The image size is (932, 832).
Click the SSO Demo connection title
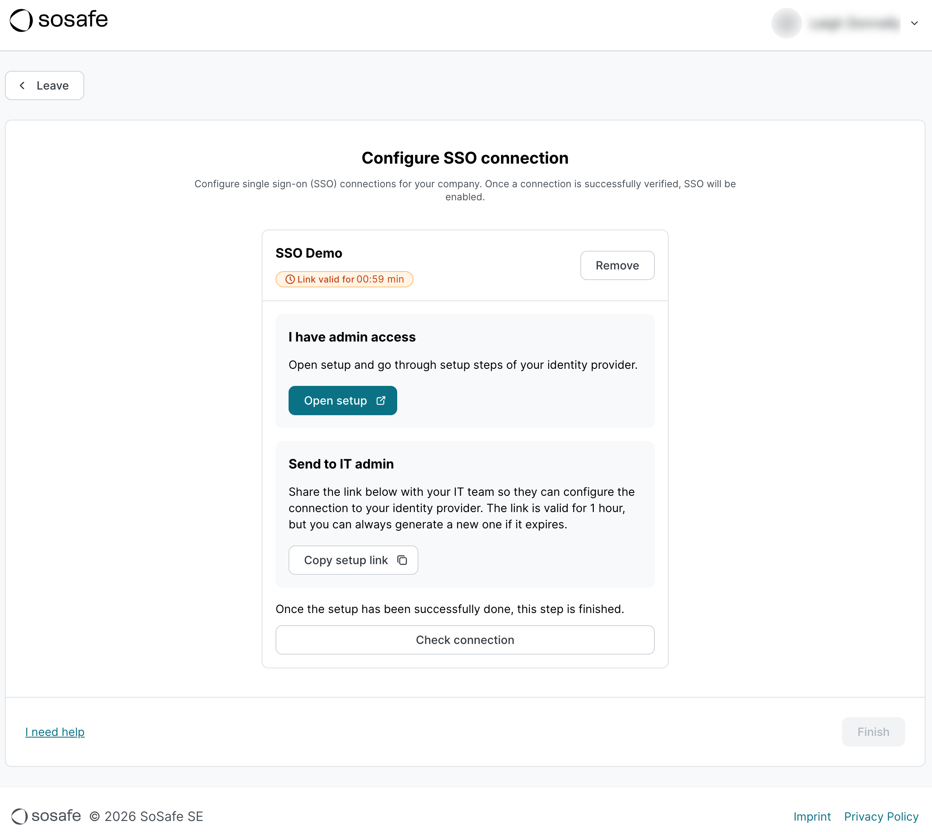pyautogui.click(x=308, y=253)
